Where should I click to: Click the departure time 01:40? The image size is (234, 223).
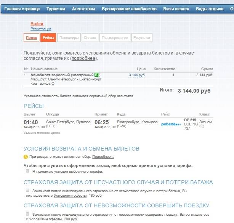pyautogui.click(x=31, y=122)
